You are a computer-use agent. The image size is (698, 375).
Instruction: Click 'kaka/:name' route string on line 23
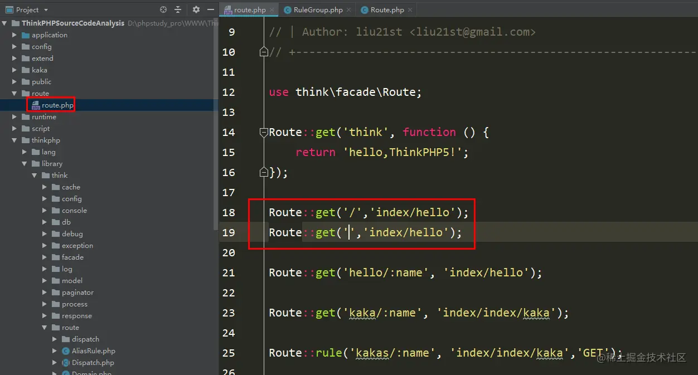pyautogui.click(x=383, y=313)
